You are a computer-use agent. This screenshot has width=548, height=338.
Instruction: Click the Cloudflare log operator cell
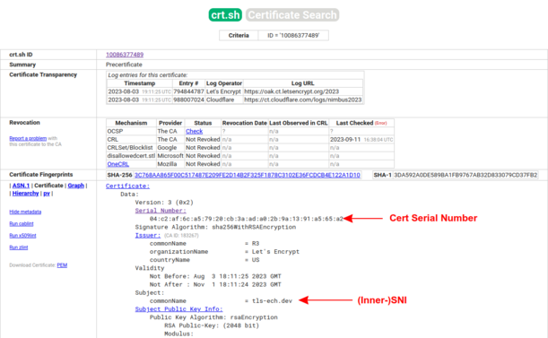point(223,100)
